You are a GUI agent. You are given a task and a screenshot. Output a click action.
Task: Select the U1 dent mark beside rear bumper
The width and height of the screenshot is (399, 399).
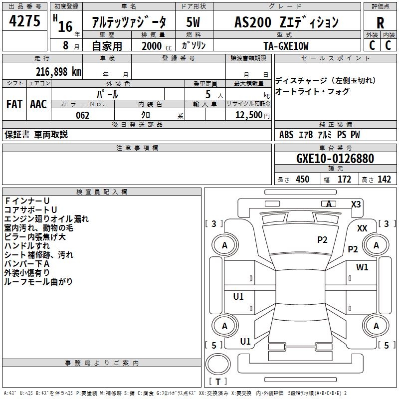245,342
